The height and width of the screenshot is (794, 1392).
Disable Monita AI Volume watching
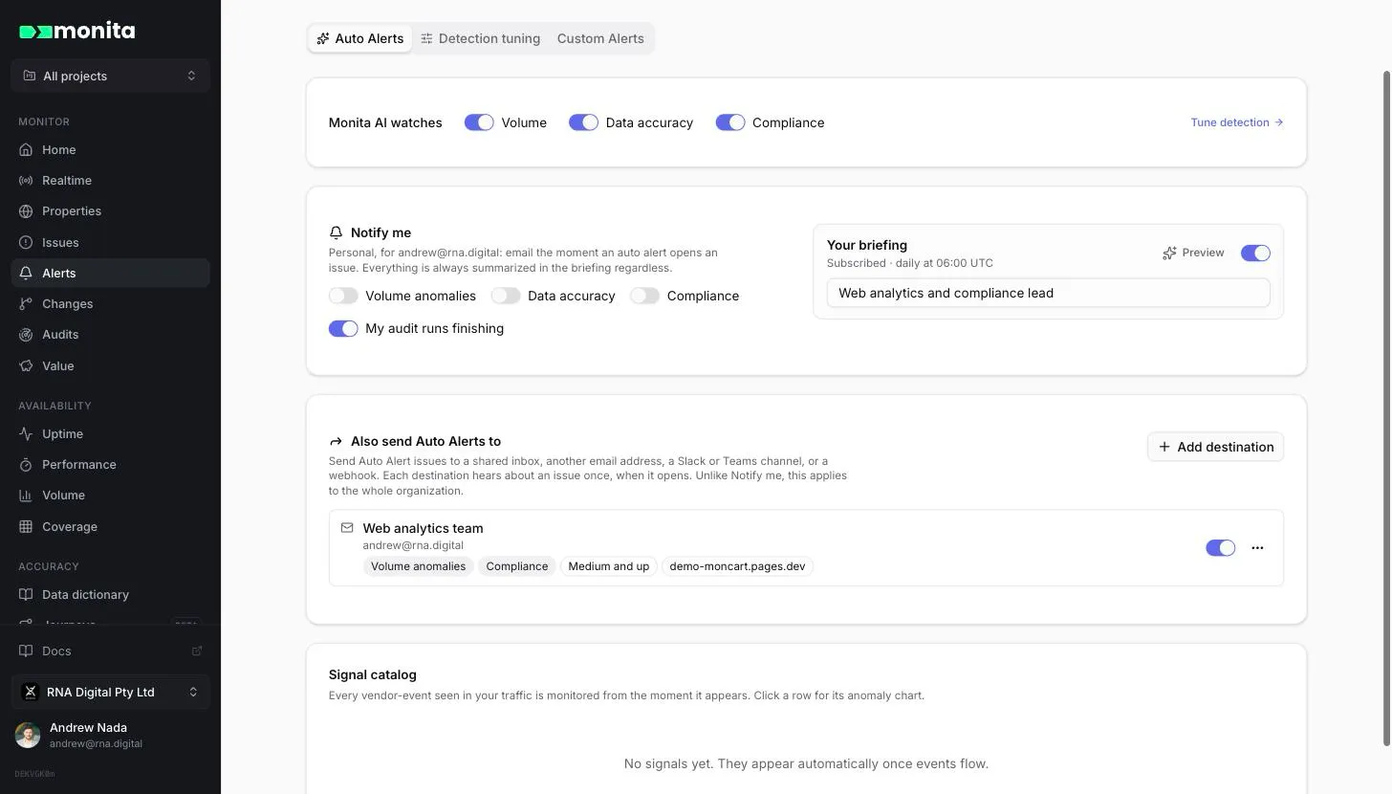click(x=479, y=122)
